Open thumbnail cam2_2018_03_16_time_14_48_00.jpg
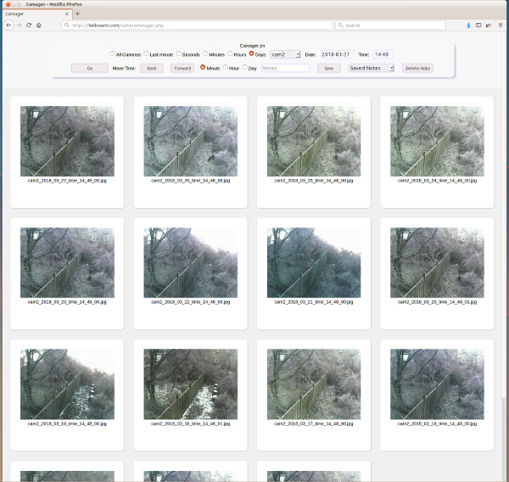Viewport: 509px width, 482px height. 437,384
